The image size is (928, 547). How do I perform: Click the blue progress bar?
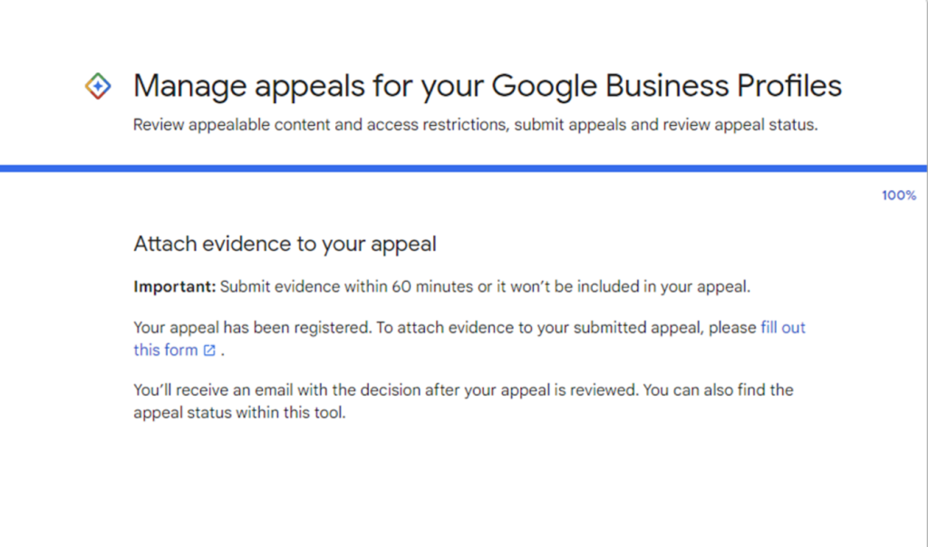[x=463, y=168]
